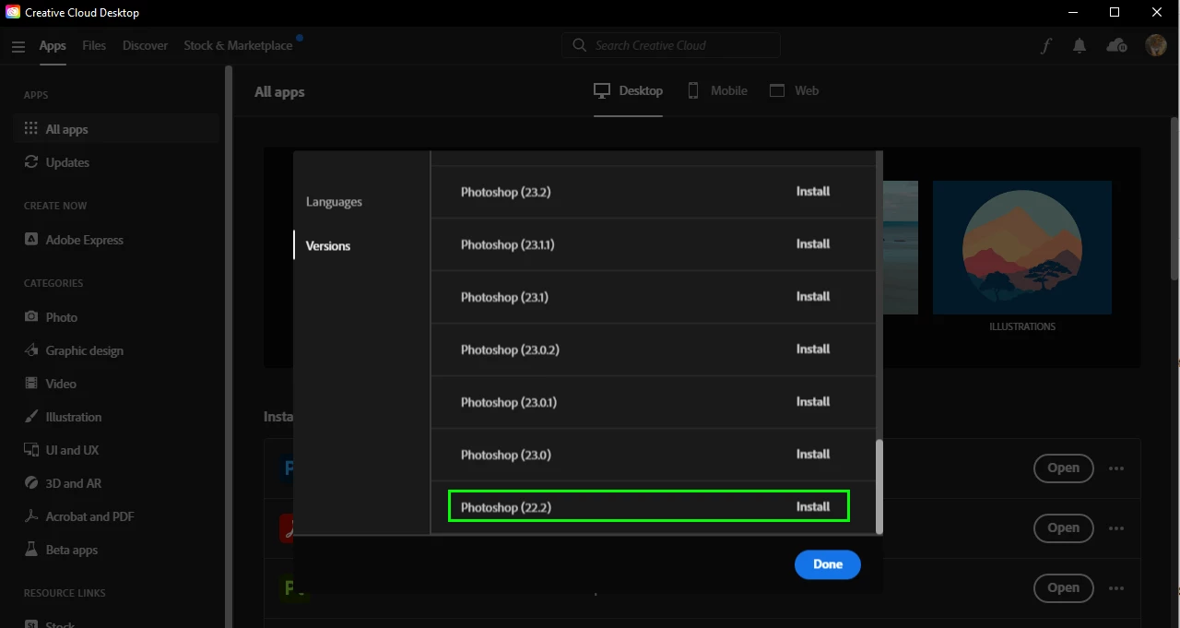
Task: Open the notifications bell
Action: point(1080,46)
